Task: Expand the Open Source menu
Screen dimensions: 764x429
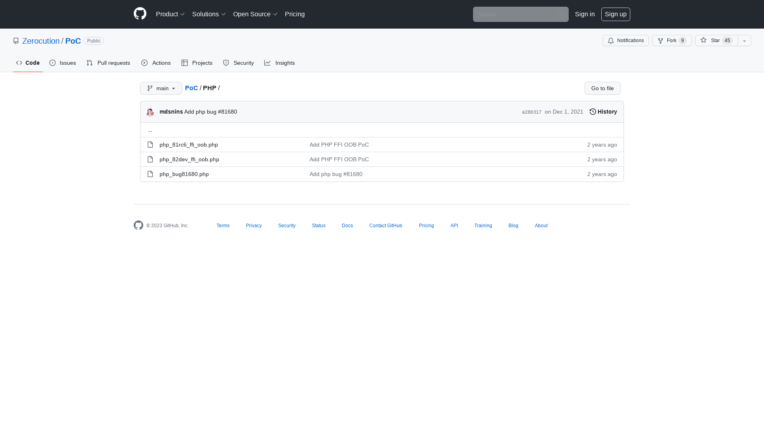Action: click(255, 14)
